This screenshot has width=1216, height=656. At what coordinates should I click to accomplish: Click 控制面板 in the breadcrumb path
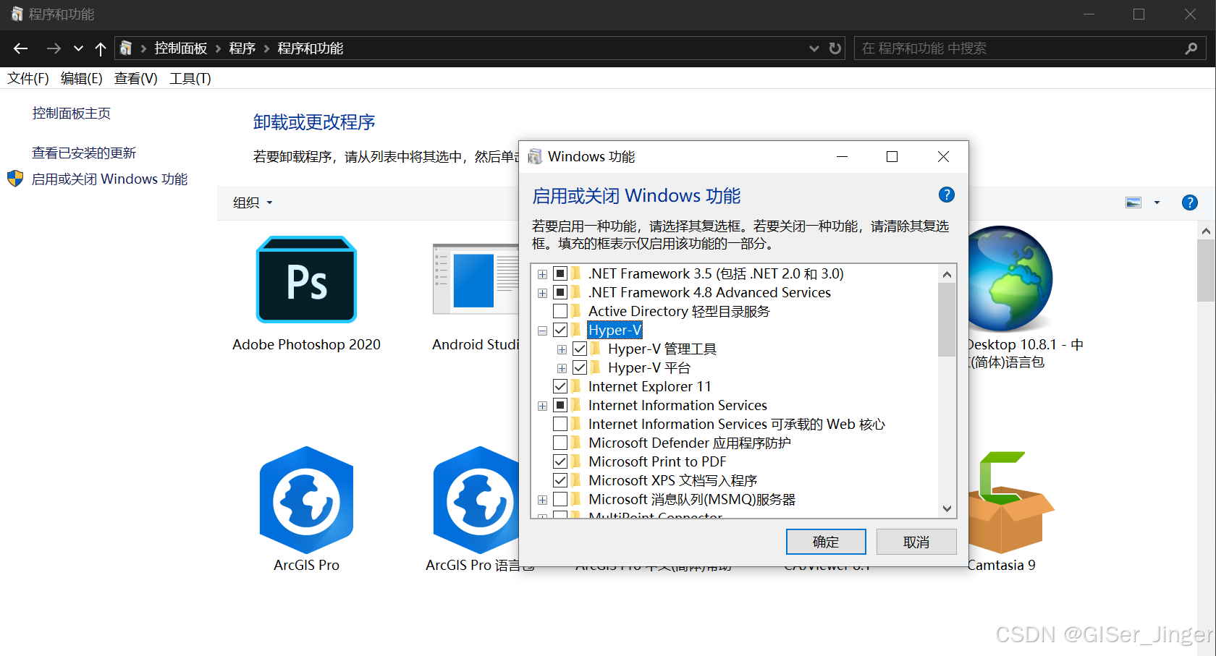[181, 48]
